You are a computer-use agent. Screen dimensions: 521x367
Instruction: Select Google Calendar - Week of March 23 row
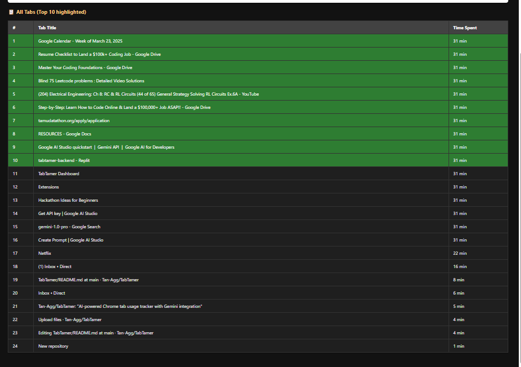pyautogui.click(x=258, y=41)
